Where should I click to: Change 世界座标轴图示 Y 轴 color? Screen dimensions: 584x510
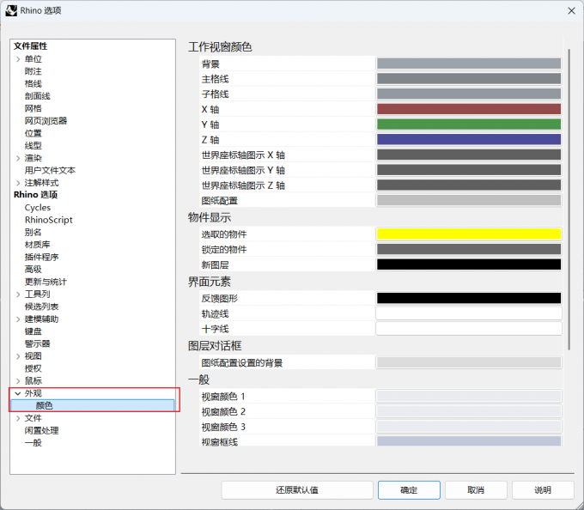click(x=469, y=170)
